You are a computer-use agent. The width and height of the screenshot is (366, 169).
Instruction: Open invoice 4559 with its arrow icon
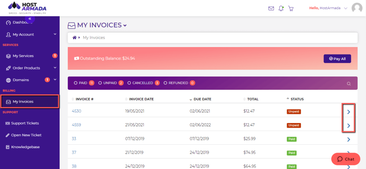click(349, 126)
